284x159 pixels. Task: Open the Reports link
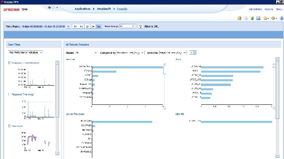pos(269,9)
